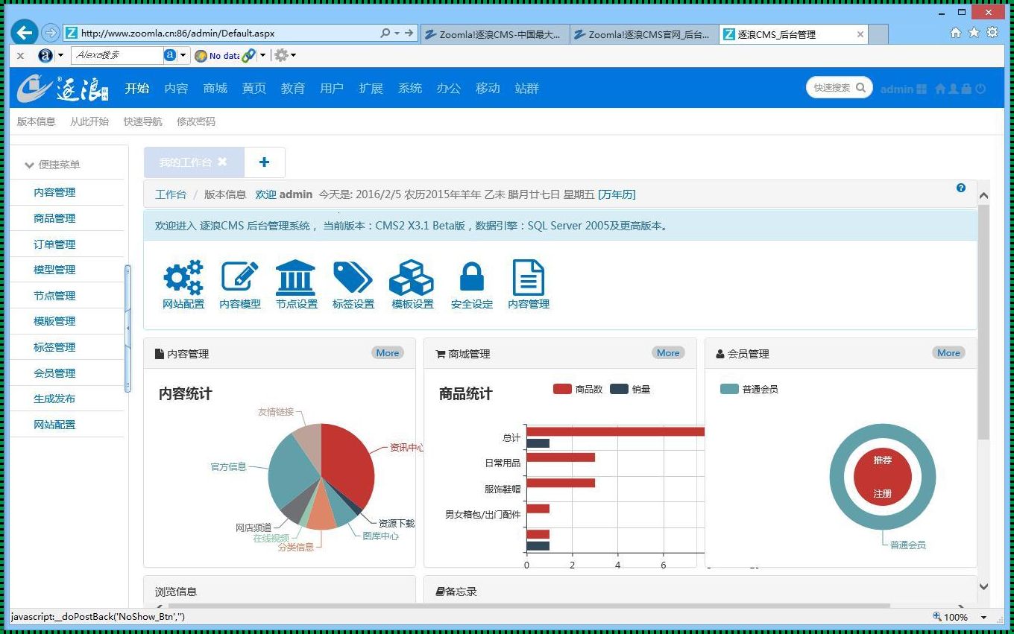Close the 我的工作台 tab with X
This screenshot has width=1014, height=634.
click(x=222, y=162)
